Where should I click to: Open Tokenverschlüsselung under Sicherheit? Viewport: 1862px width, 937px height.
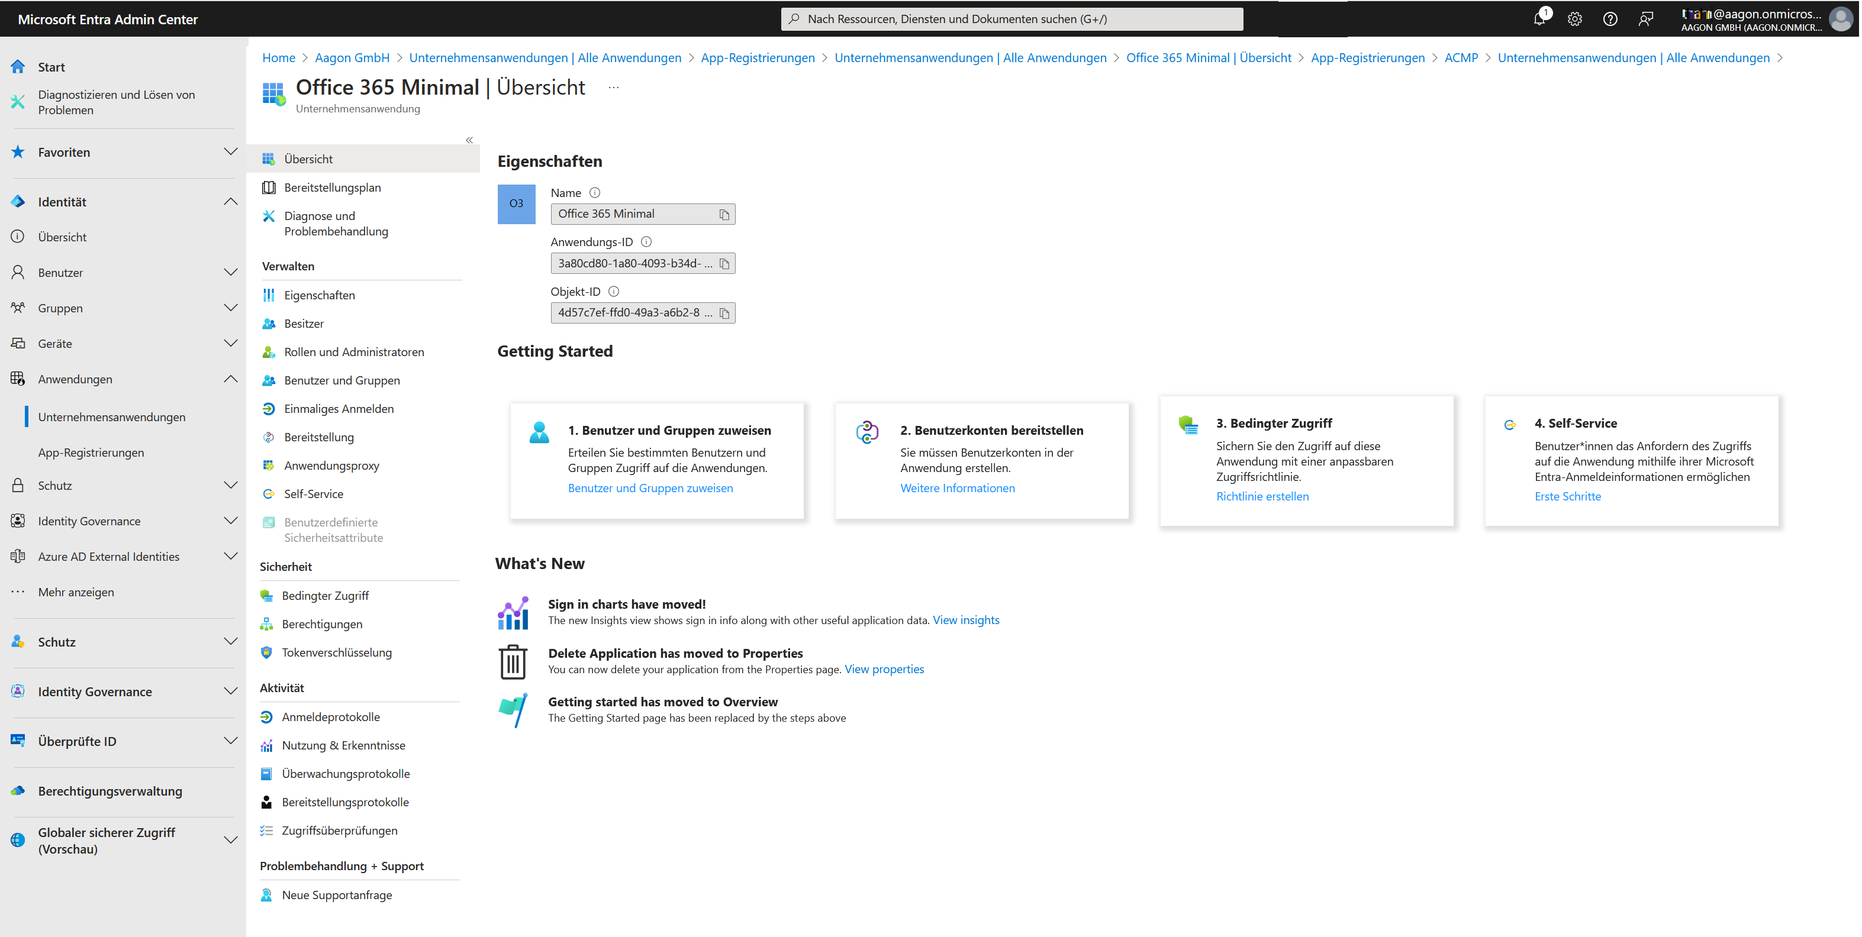click(x=336, y=652)
